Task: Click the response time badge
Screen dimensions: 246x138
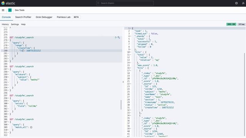Action: [x=241, y=24]
